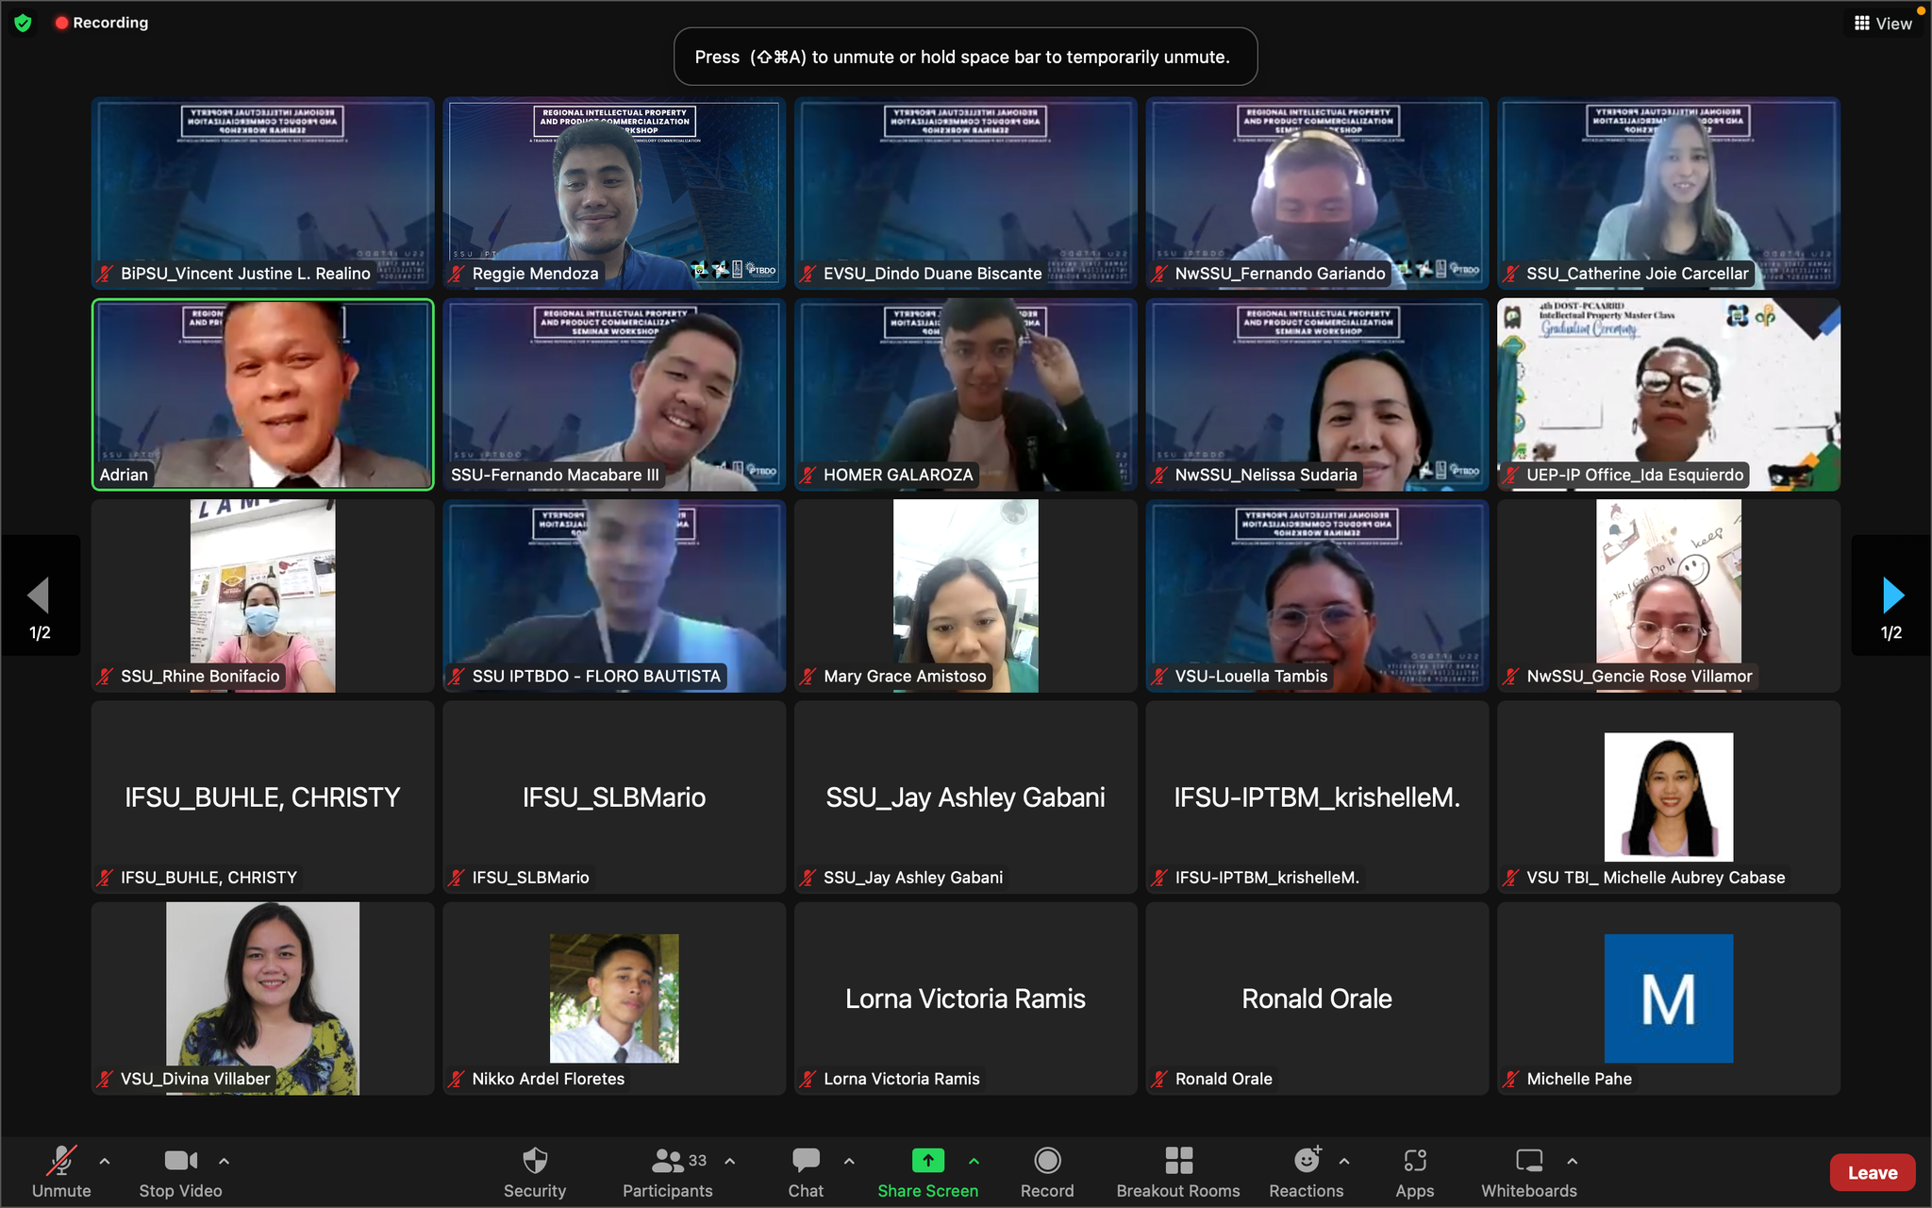This screenshot has height=1208, width=1932.
Task: Expand audio options arrow beside Unmute
Action: (105, 1161)
